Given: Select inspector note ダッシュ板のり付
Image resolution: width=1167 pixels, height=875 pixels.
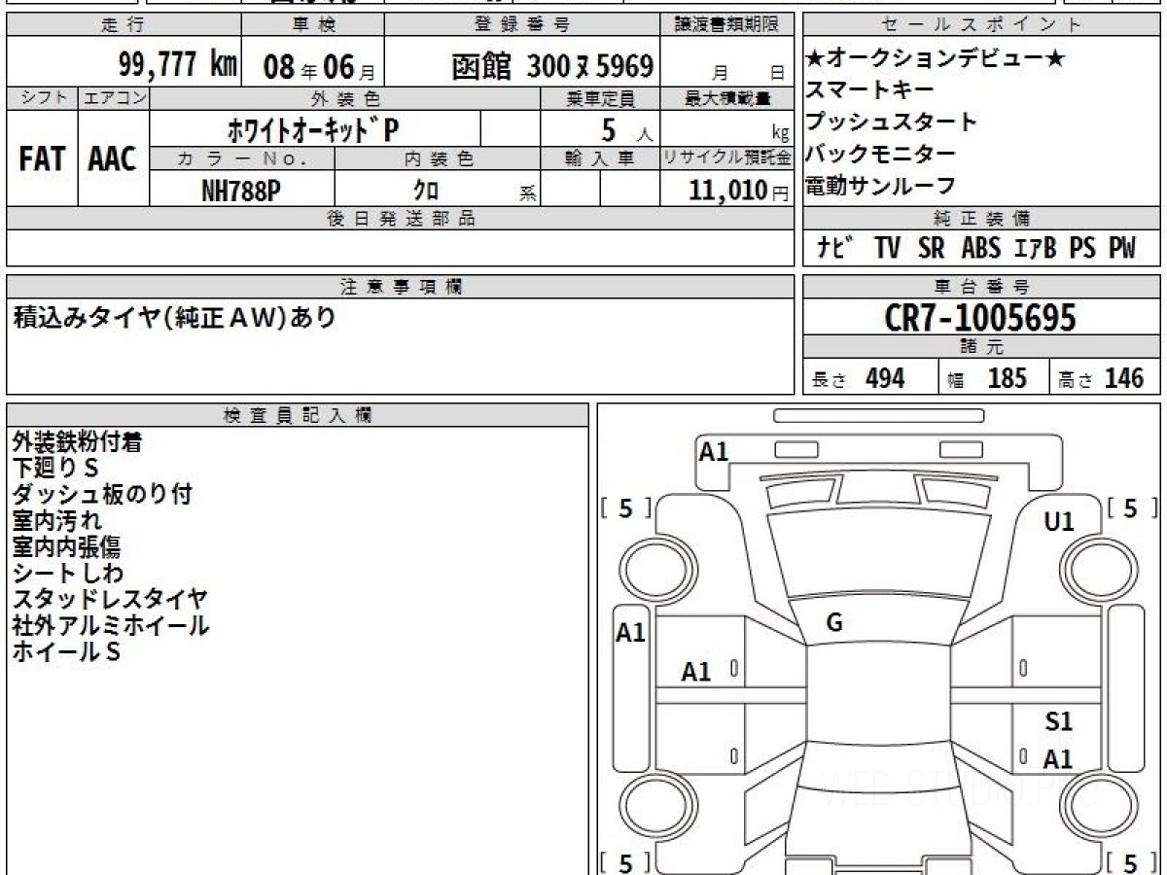Looking at the screenshot, I should (x=102, y=494).
